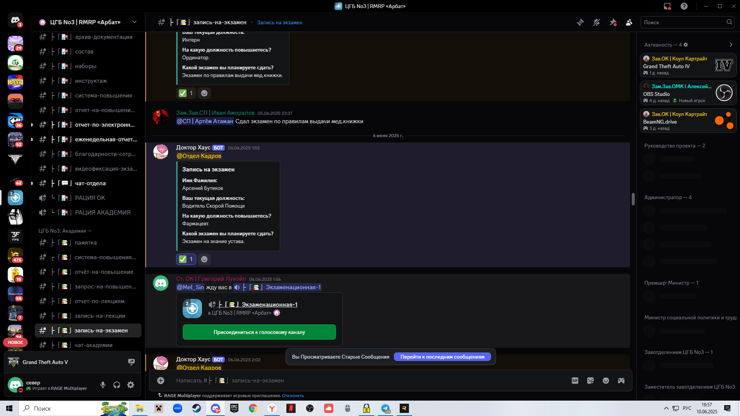740x416 pixels.
Task: Open apps launcher controller icon
Action: [x=621, y=381]
